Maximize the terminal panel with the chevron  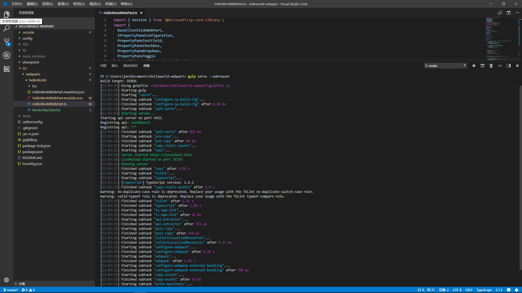click(500, 66)
